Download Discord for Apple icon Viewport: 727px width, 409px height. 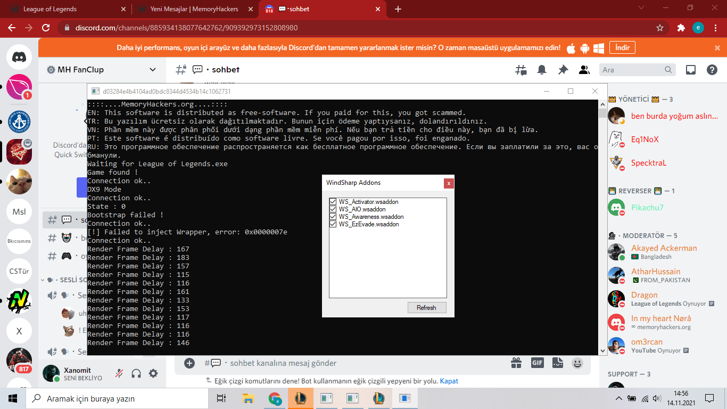click(x=571, y=48)
